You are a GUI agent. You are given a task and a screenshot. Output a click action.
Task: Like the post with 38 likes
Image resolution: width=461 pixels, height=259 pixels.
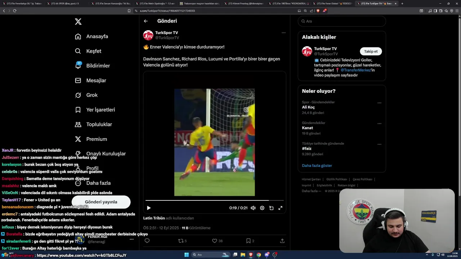click(x=217, y=241)
